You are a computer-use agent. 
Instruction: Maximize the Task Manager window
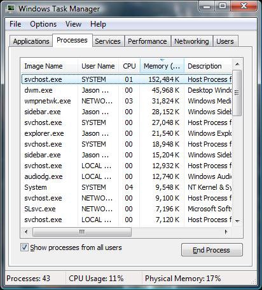222,6
